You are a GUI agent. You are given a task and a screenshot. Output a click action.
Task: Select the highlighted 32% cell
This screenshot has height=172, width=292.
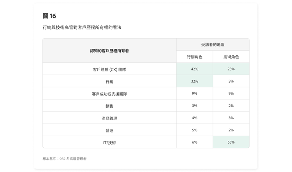[195, 82]
